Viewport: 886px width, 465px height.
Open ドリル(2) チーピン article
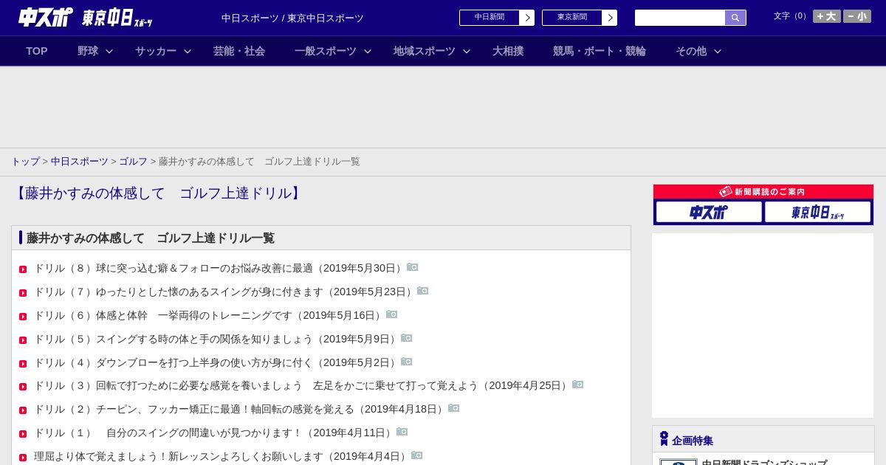click(x=241, y=410)
